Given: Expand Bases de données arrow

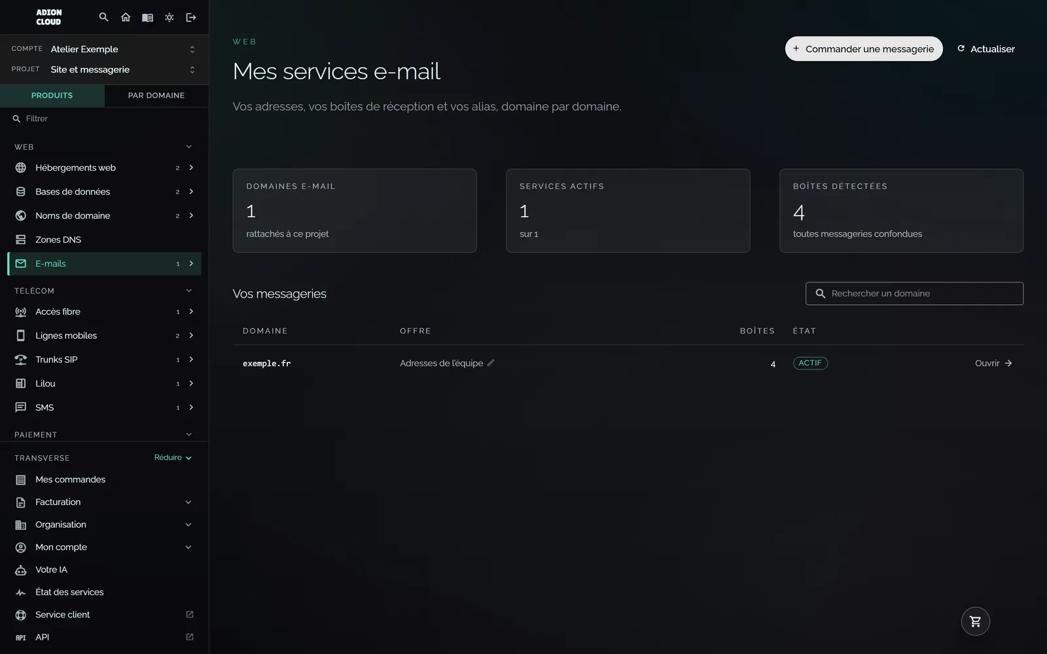Looking at the screenshot, I should (x=191, y=192).
